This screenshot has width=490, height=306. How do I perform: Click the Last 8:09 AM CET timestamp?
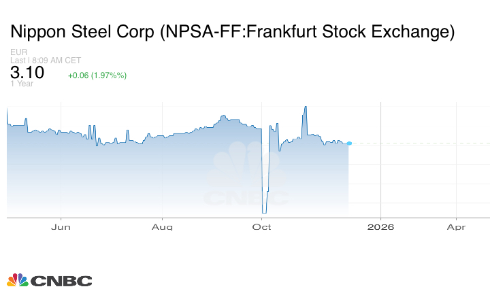46,60
